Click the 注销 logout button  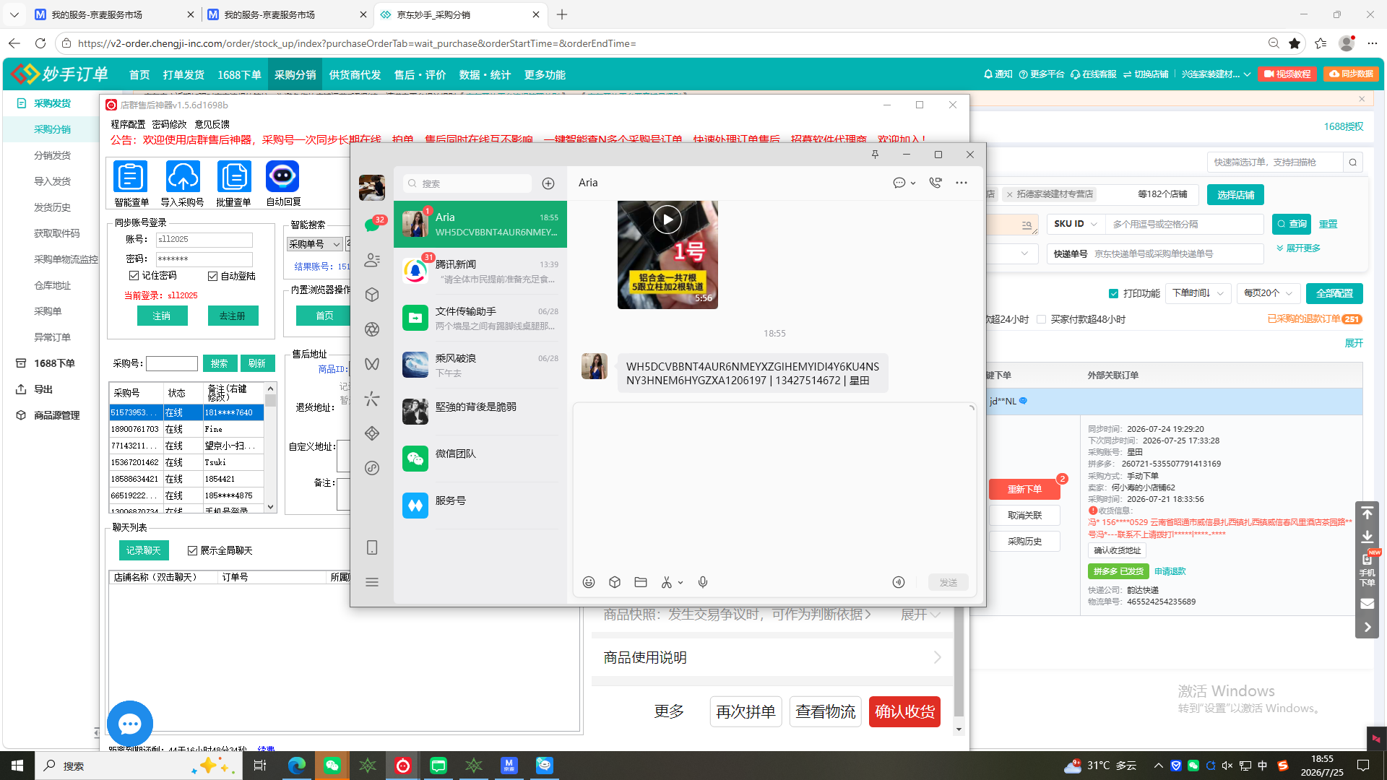[162, 316]
